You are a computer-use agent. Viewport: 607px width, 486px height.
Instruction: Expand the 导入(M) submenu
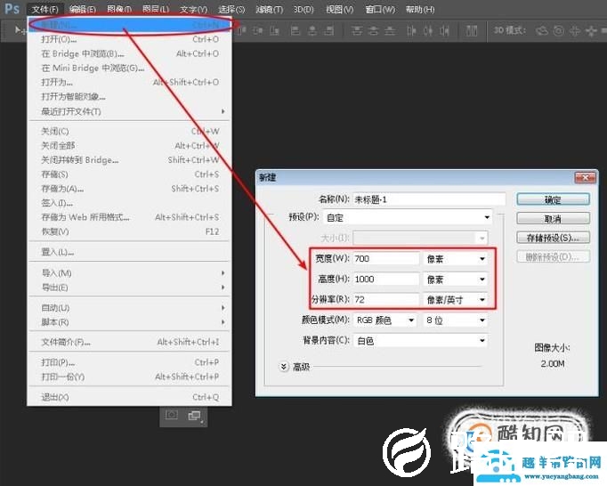pos(129,273)
